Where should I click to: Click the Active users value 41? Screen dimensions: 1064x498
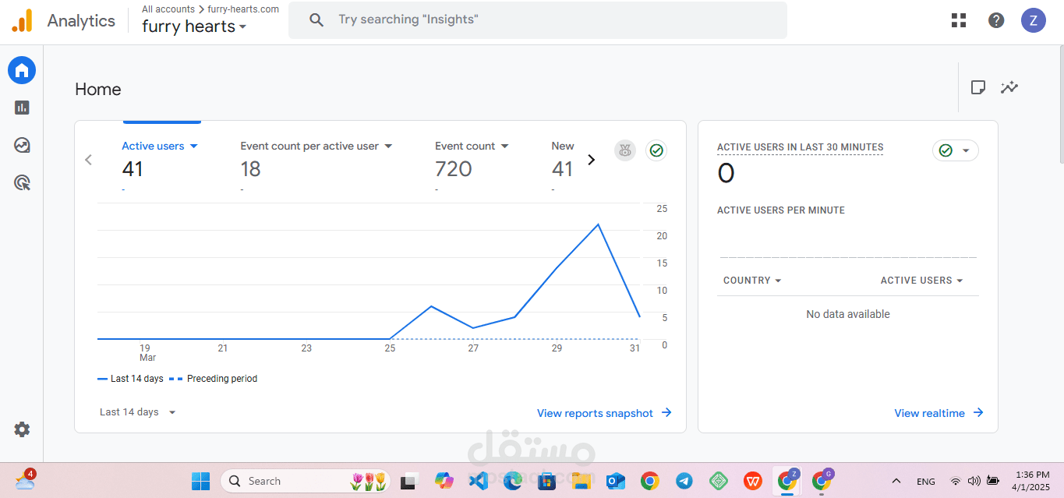tap(133, 169)
